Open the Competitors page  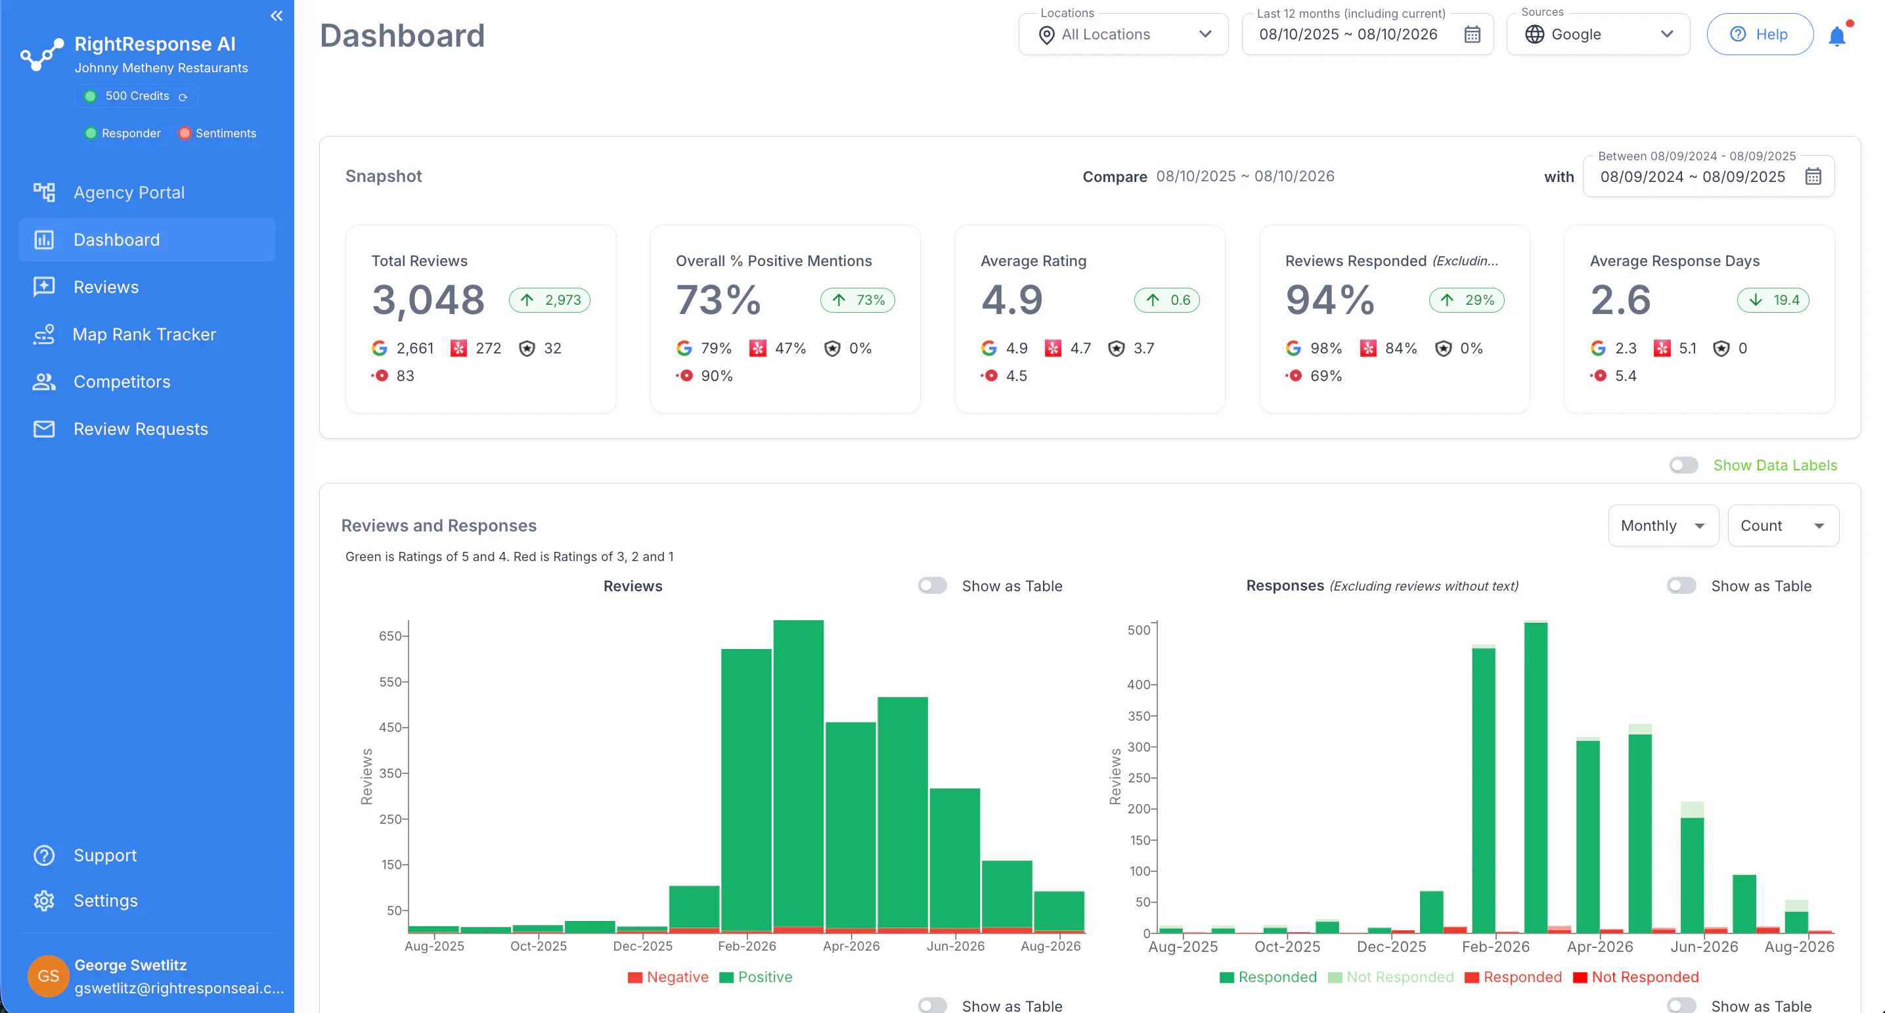pyautogui.click(x=146, y=381)
